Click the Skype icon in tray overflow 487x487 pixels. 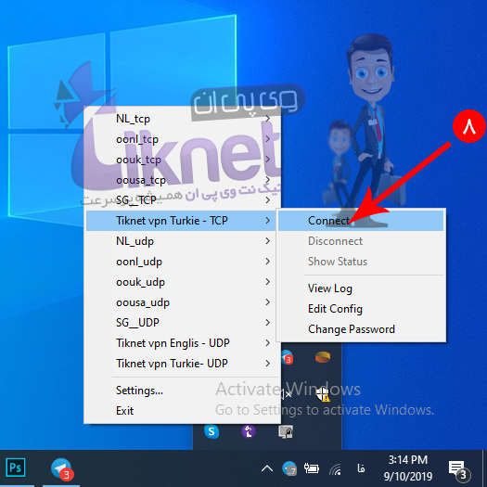point(211,431)
